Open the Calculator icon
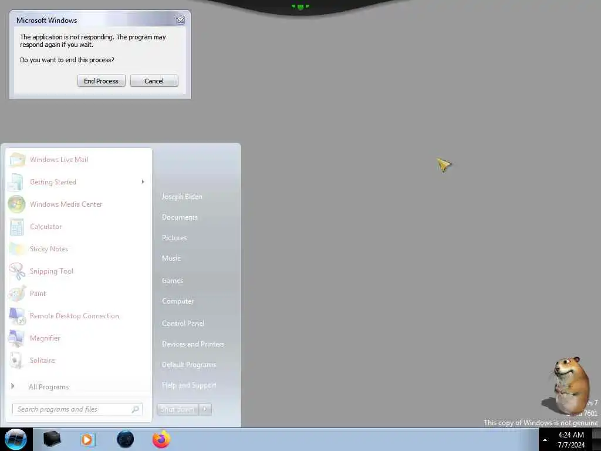The image size is (601, 451). (16, 227)
